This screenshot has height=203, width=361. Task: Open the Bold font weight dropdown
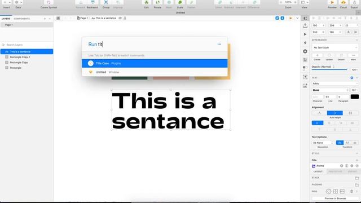(331, 90)
